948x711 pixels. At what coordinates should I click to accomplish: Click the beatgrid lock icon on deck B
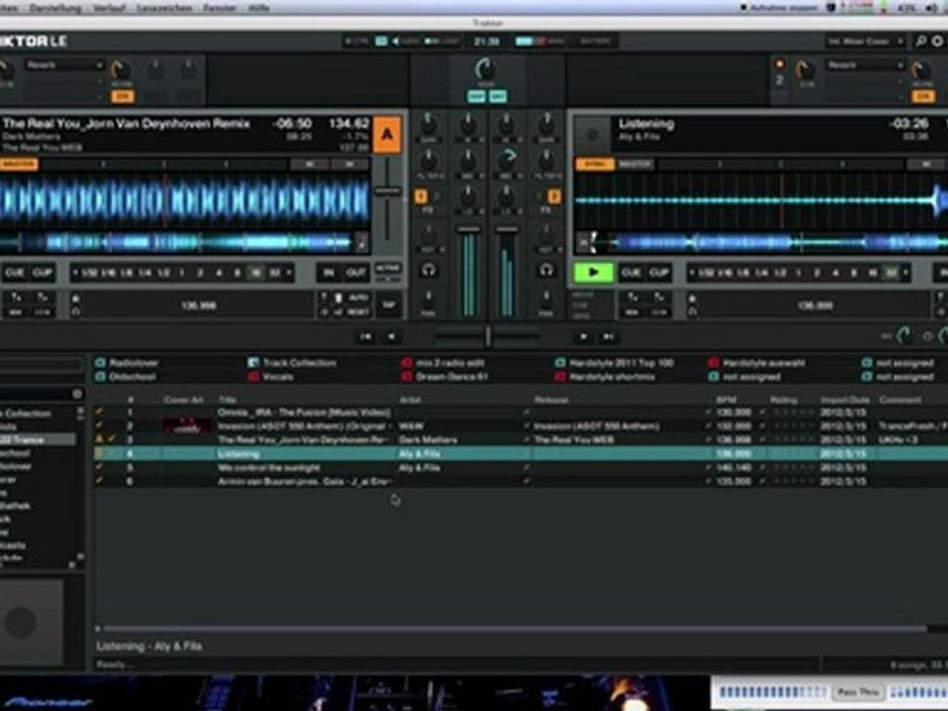(x=692, y=298)
